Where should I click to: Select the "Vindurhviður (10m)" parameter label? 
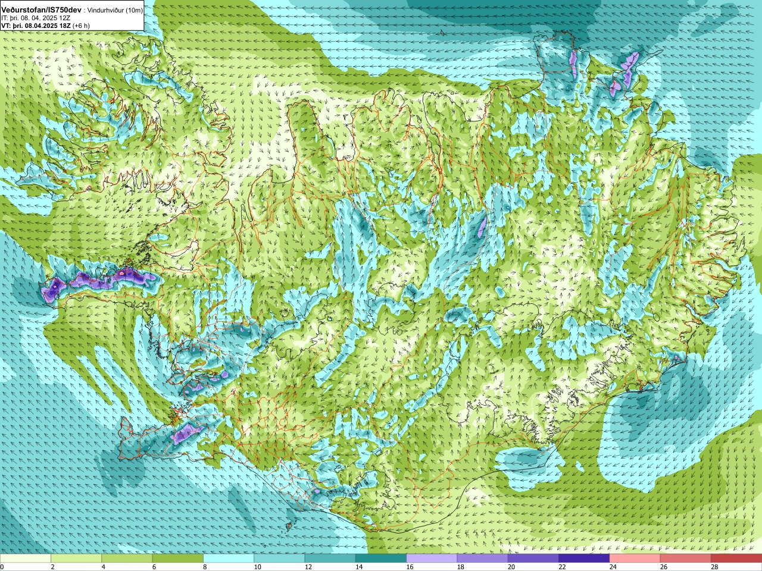pyautogui.click(x=115, y=11)
